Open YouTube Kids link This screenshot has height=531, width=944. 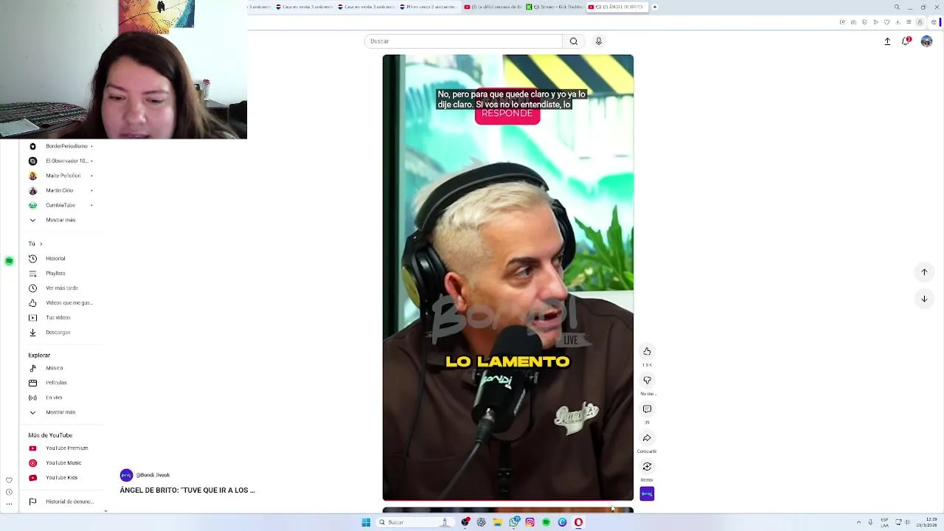[62, 477]
